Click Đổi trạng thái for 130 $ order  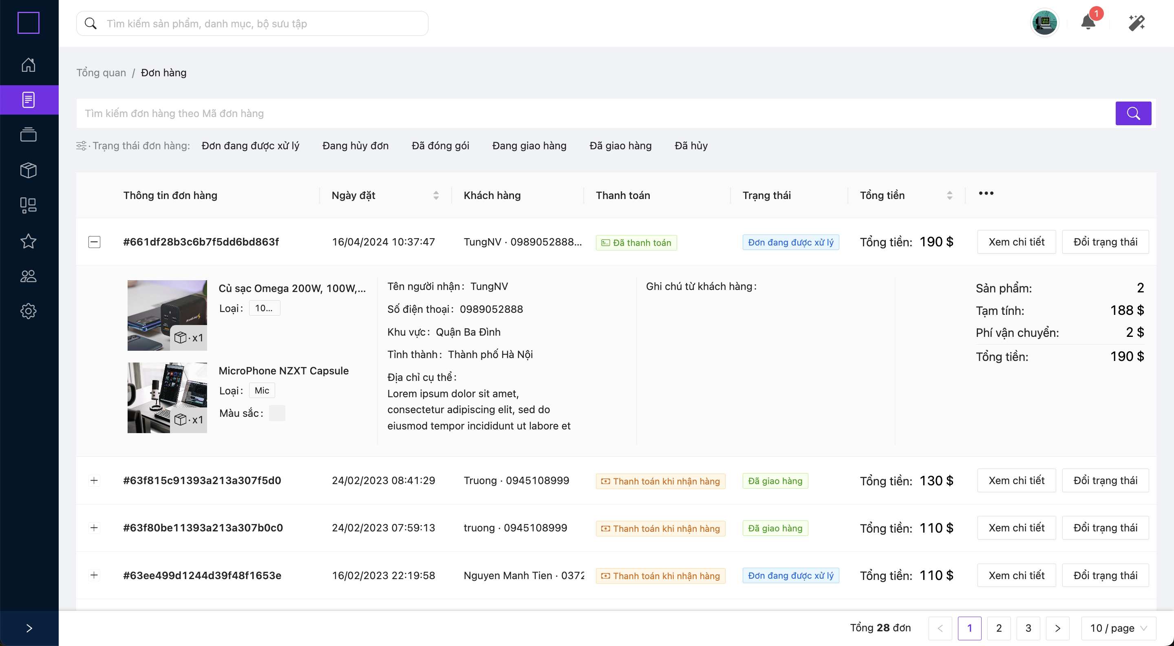pos(1105,480)
